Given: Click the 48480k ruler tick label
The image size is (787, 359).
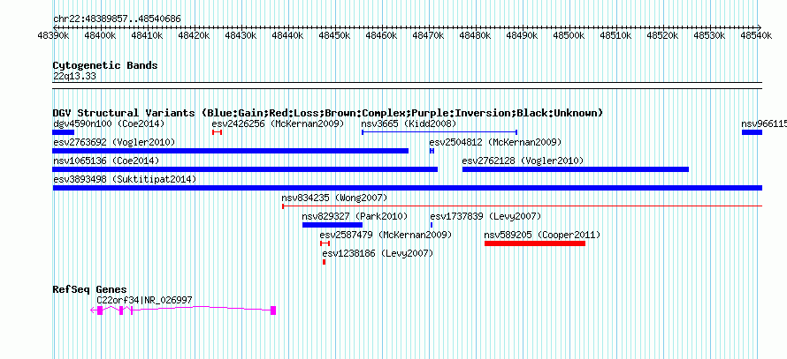Looking at the screenshot, I should (476, 35).
